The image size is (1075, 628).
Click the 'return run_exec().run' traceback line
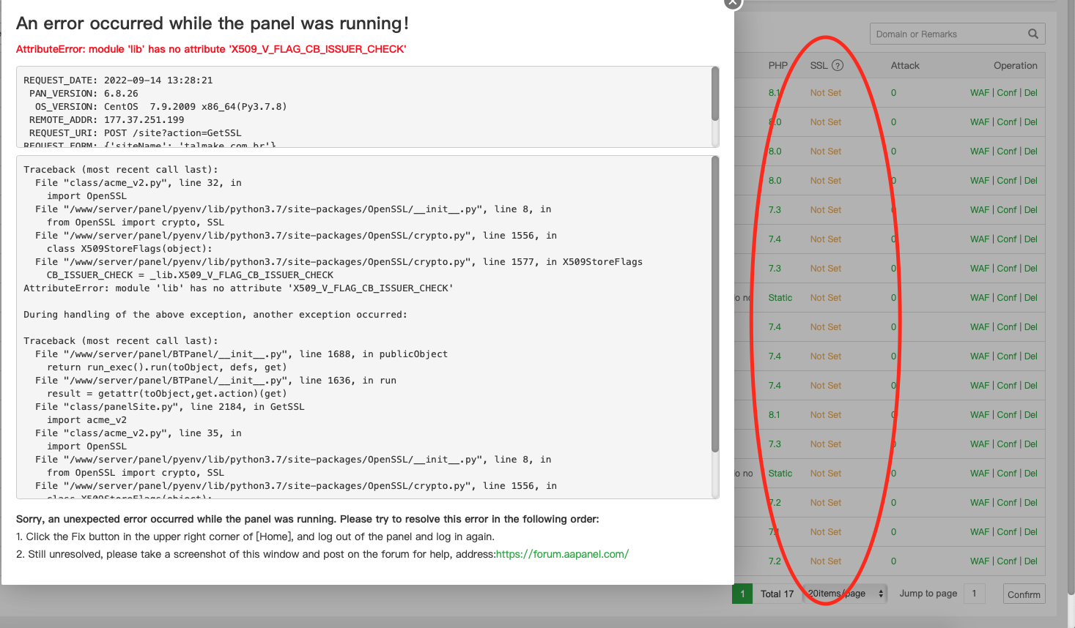point(167,367)
